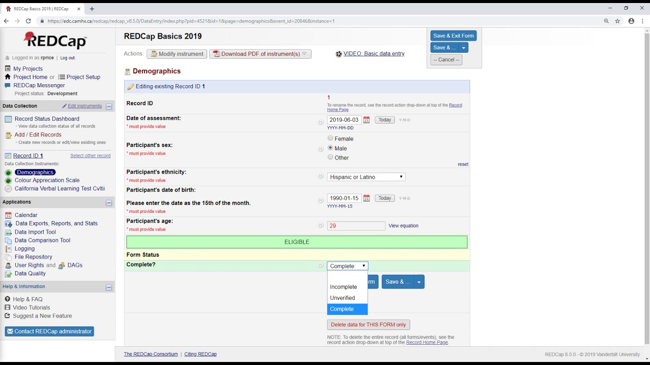Click the DAGs icon in sidebar
Image resolution: width=650 pixels, height=365 pixels.
tap(61, 265)
